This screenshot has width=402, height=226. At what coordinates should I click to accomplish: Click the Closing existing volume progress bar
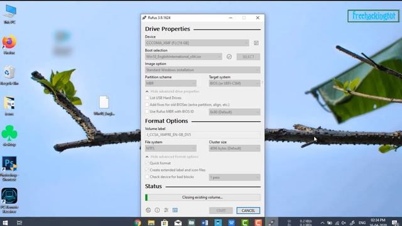coord(202,197)
